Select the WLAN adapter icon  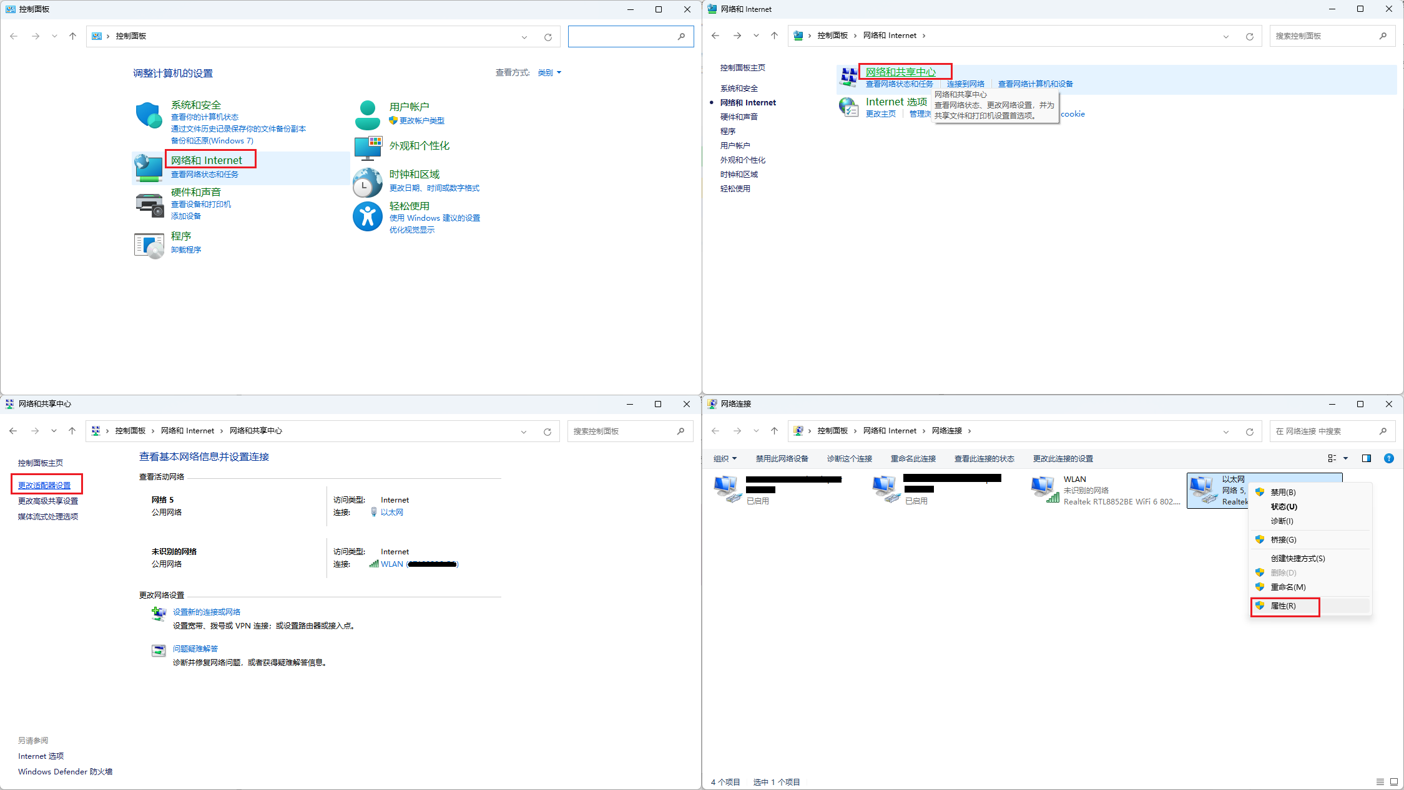pyautogui.click(x=1044, y=489)
